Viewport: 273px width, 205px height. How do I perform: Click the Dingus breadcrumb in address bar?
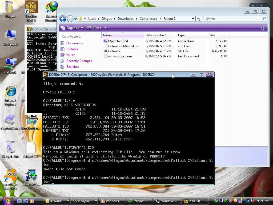pyautogui.click(x=107, y=19)
